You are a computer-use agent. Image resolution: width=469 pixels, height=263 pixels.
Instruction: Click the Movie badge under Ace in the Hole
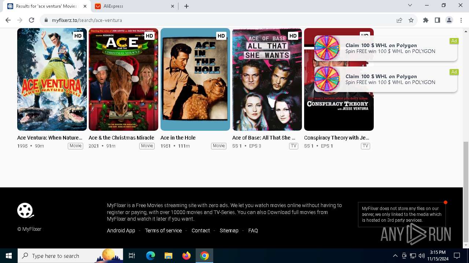pos(219,146)
